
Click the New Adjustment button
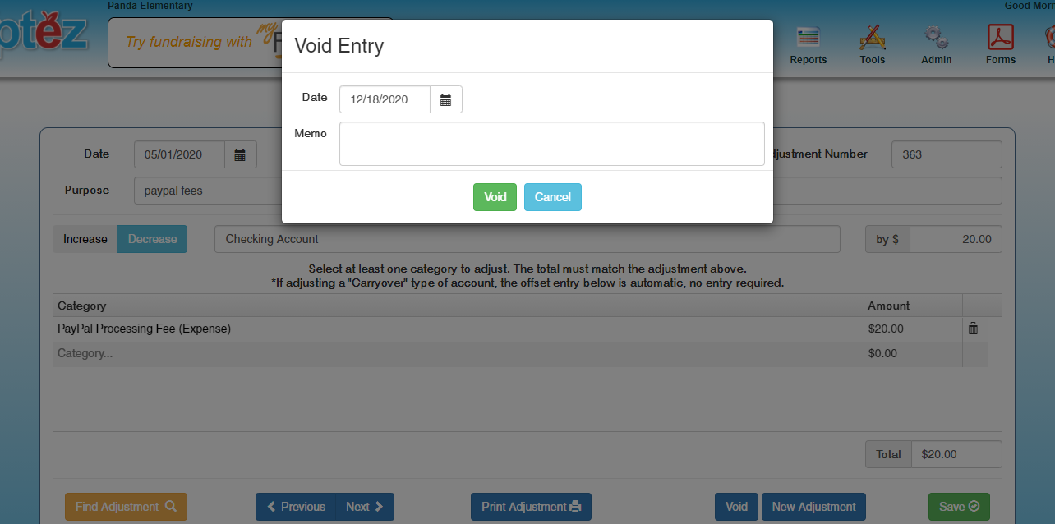(813, 507)
